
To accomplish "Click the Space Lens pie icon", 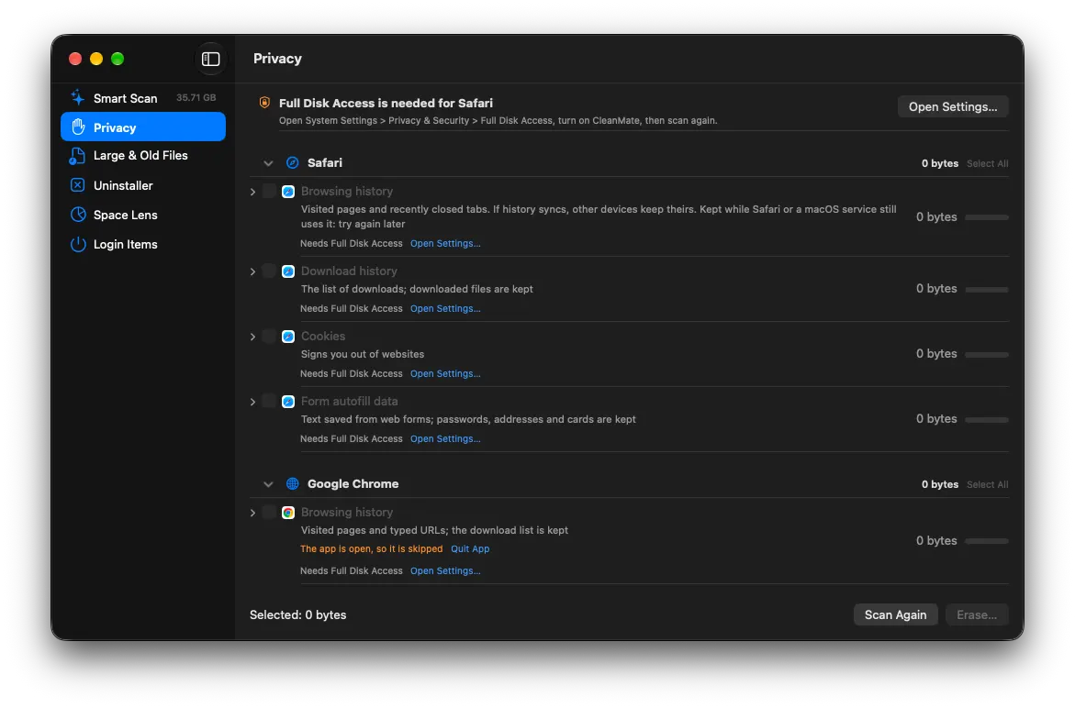I will coord(78,215).
